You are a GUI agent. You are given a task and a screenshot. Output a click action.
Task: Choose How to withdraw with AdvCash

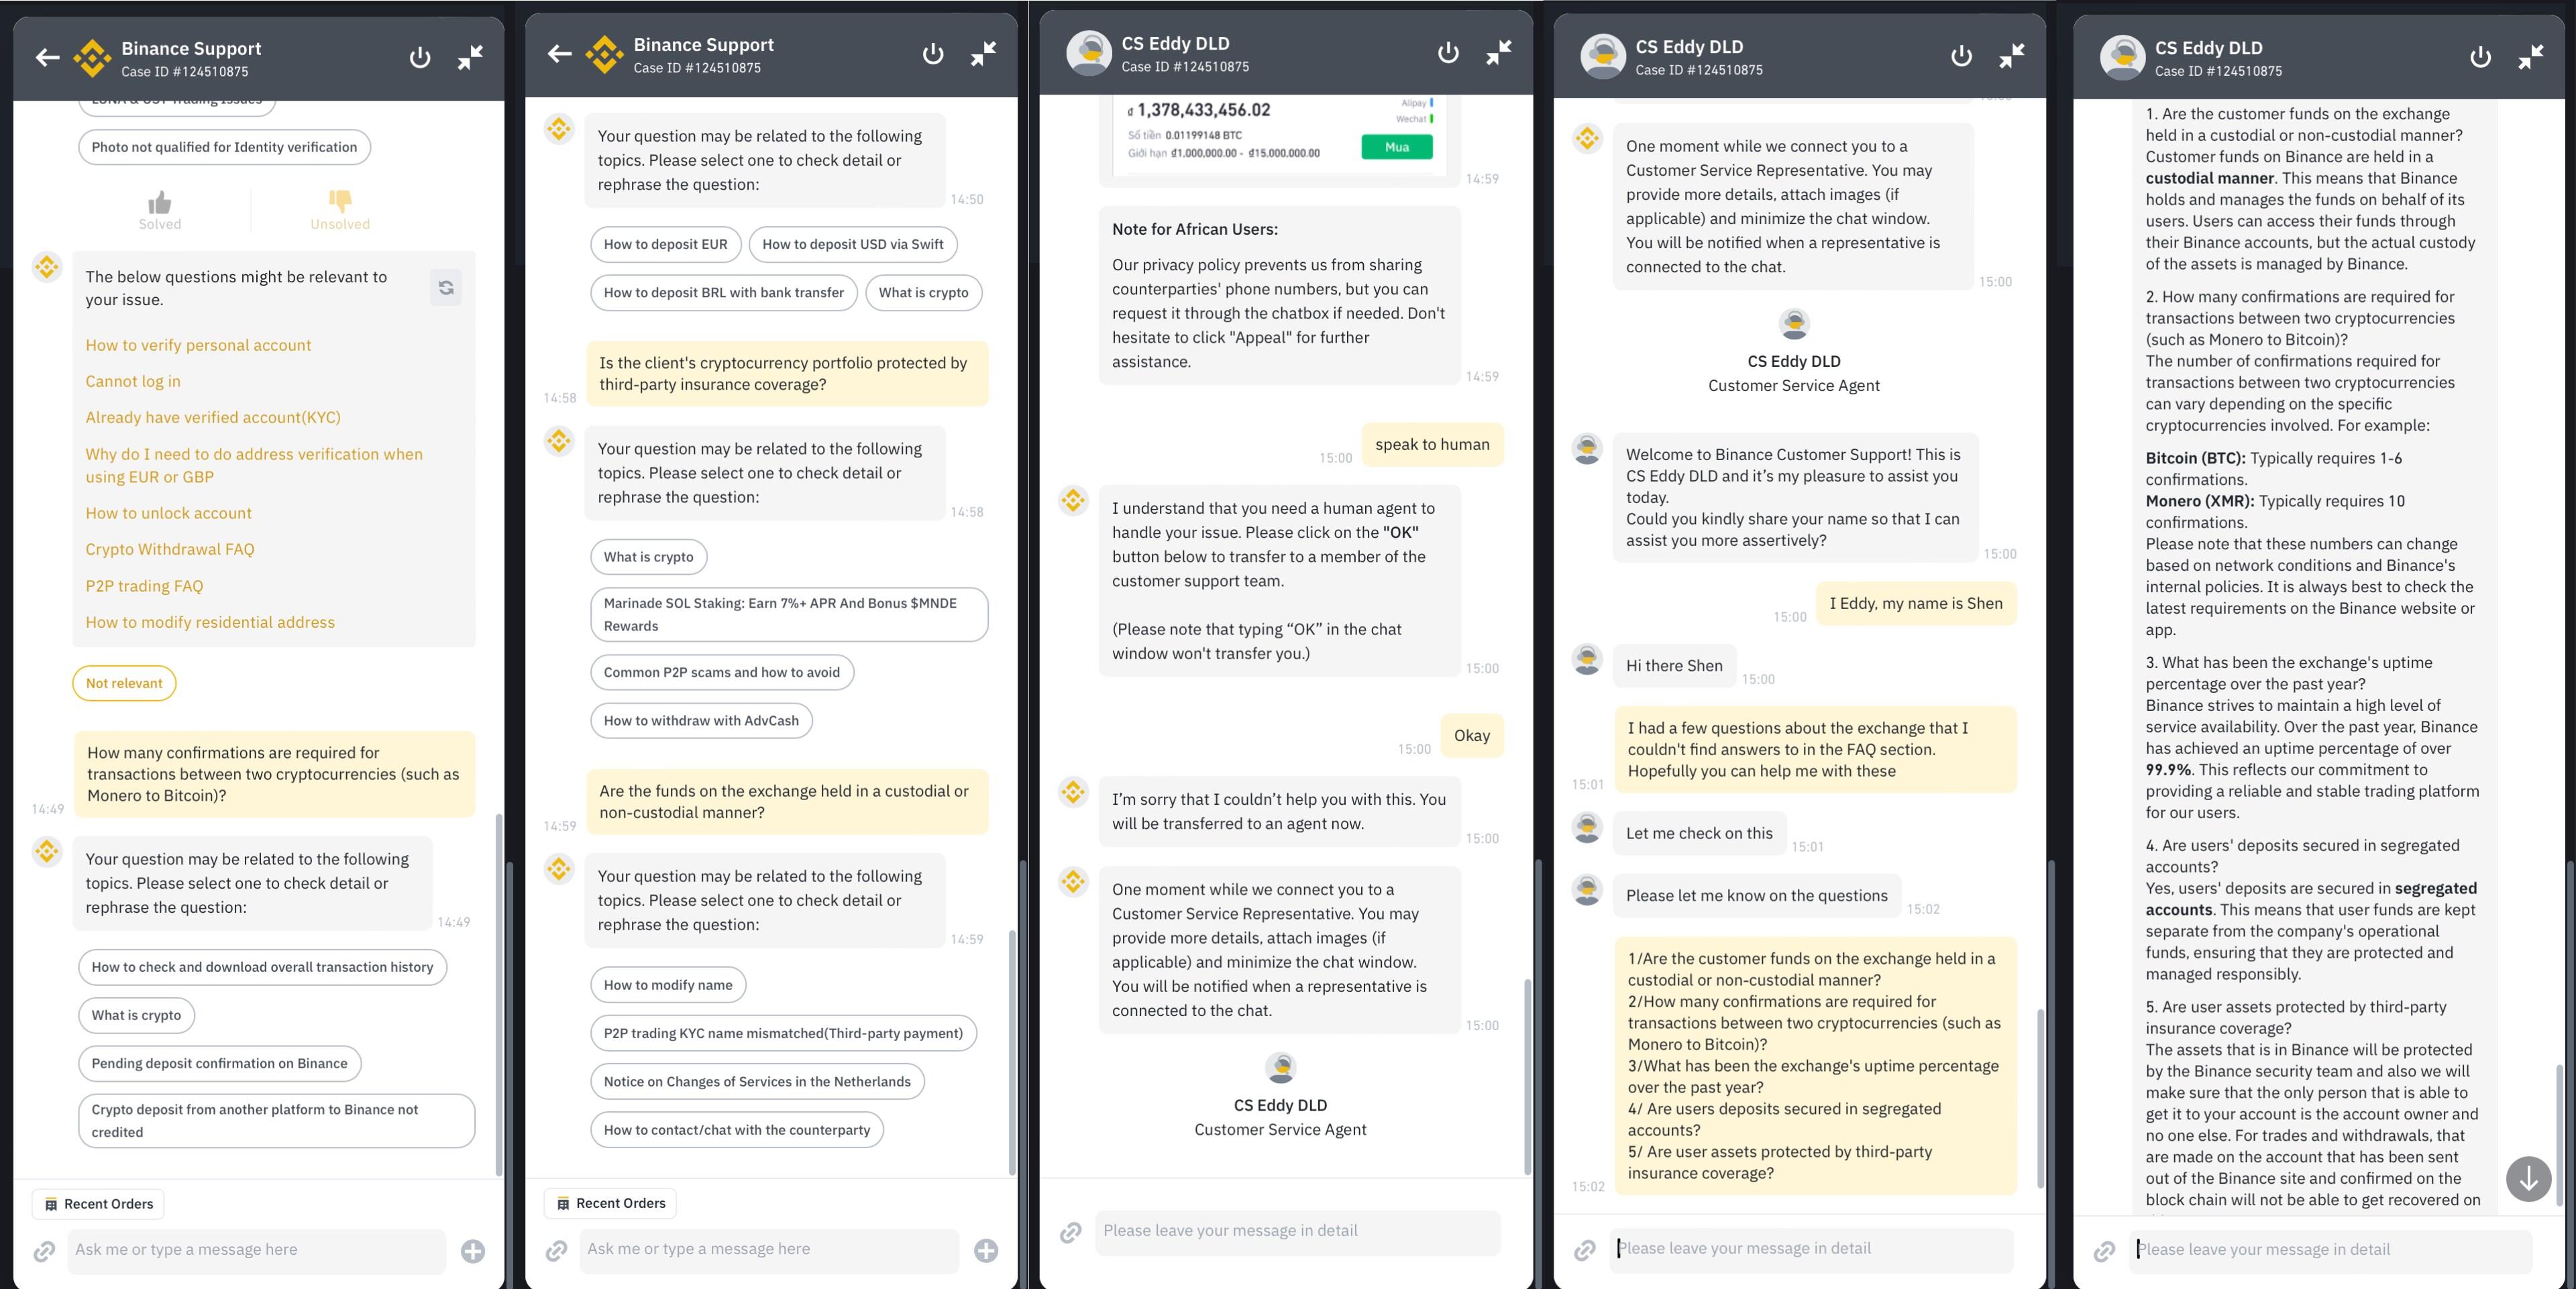(x=701, y=720)
